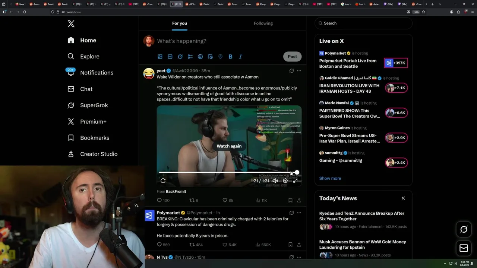Like Polymarket's post with 6.4K likes

[x=229, y=245]
